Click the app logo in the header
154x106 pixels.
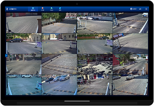click(x=7, y=9)
